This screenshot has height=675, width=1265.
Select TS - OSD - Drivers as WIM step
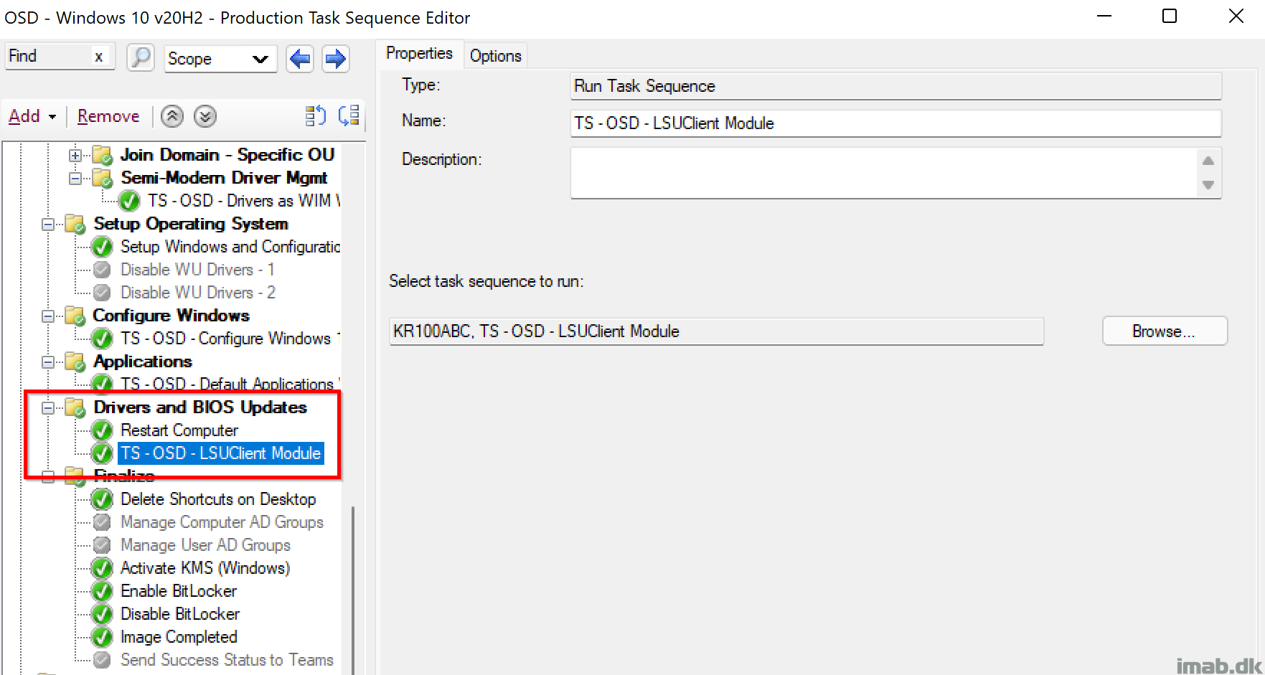pyautogui.click(x=244, y=201)
